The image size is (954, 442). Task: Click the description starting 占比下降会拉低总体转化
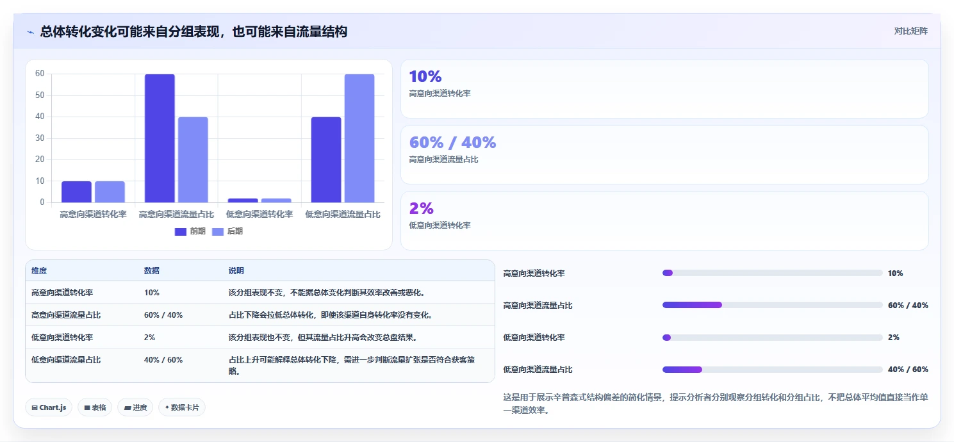(331, 315)
